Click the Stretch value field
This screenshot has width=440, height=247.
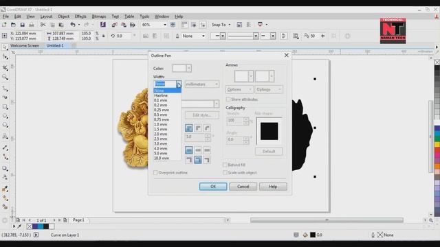235,121
